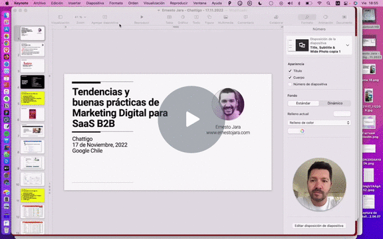Screen dimensions: 383x239
Task: Toggle the Cuerpo checkbox
Action: (290, 77)
